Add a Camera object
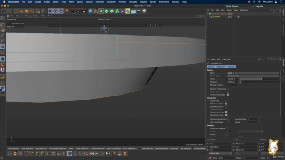285x160 pixels. [x=138, y=11]
